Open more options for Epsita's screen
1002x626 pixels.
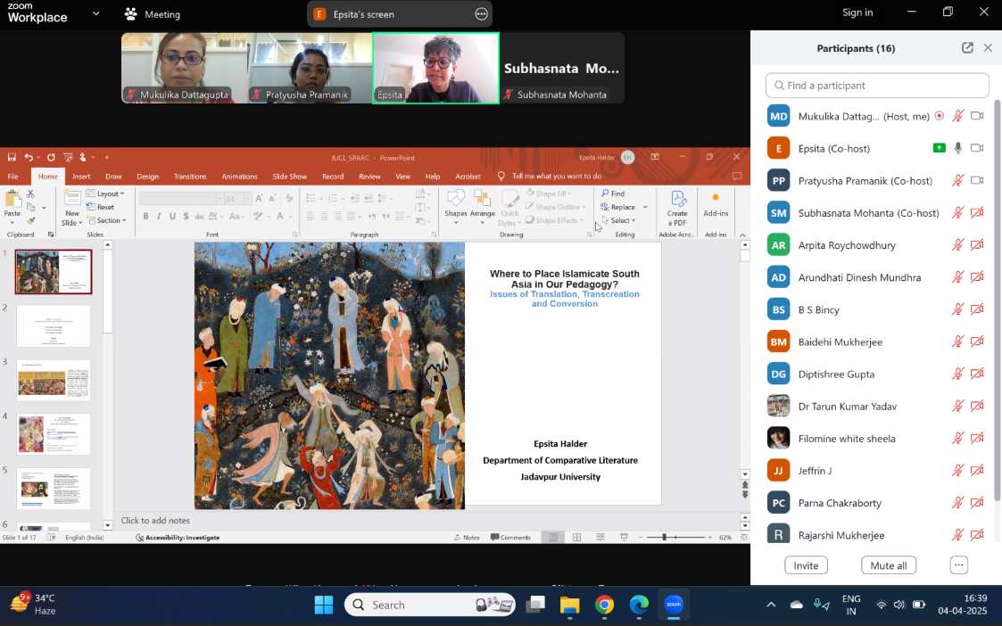[481, 14]
